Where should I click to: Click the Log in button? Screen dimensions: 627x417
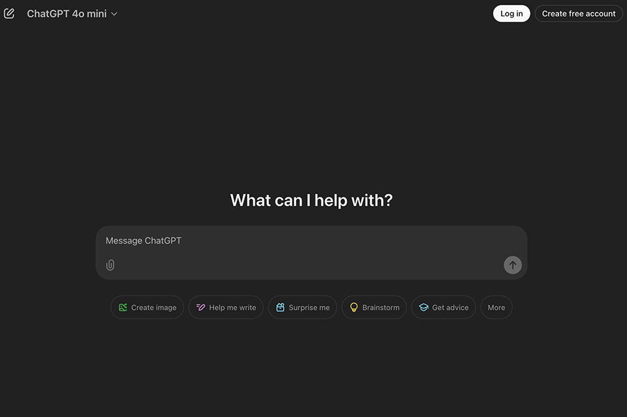[511, 14]
